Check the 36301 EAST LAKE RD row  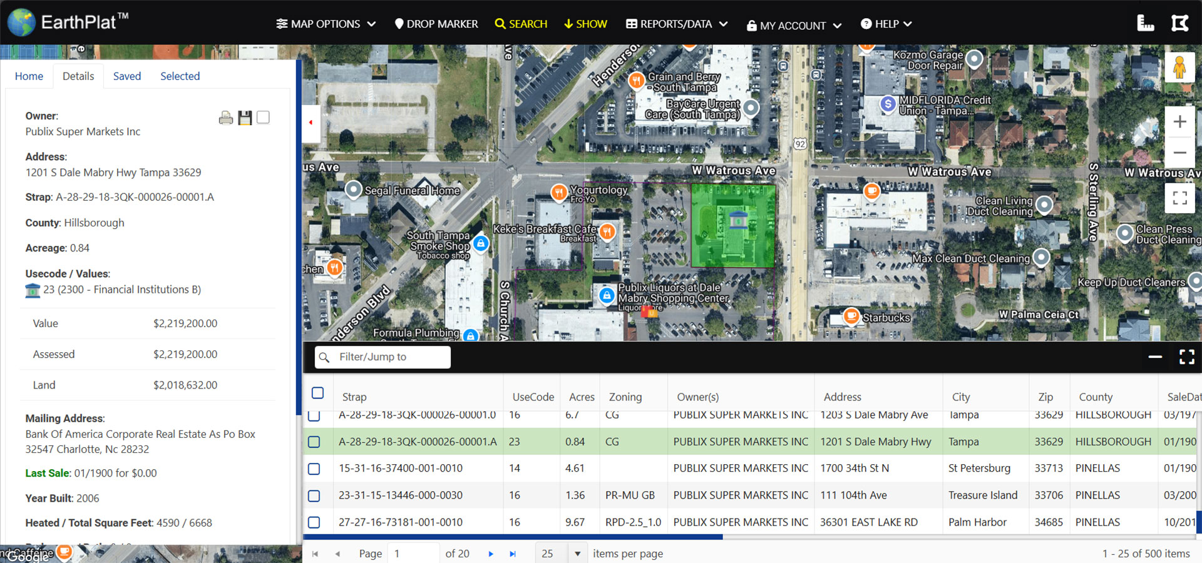click(x=314, y=522)
